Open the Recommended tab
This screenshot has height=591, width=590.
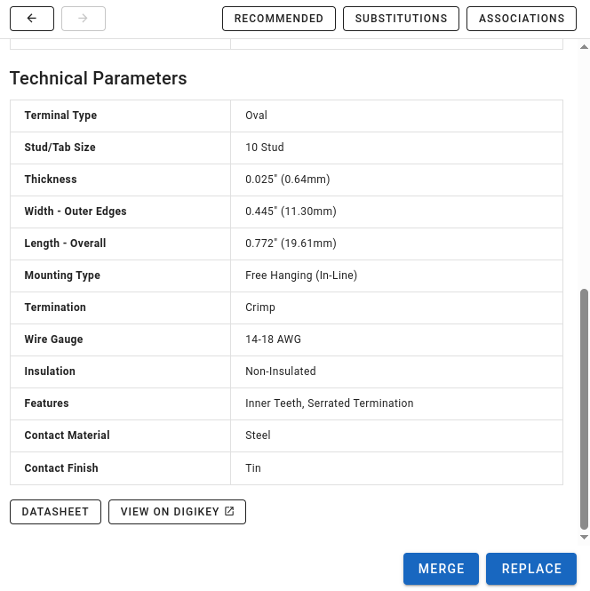pos(279,19)
